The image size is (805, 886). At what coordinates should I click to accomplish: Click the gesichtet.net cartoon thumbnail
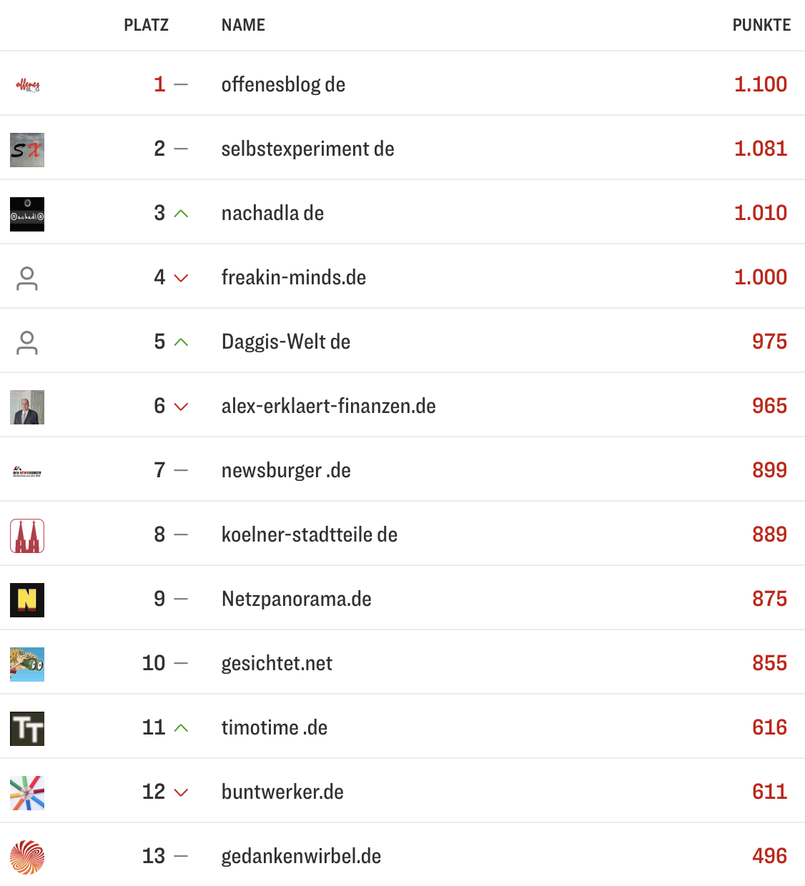[27, 664]
